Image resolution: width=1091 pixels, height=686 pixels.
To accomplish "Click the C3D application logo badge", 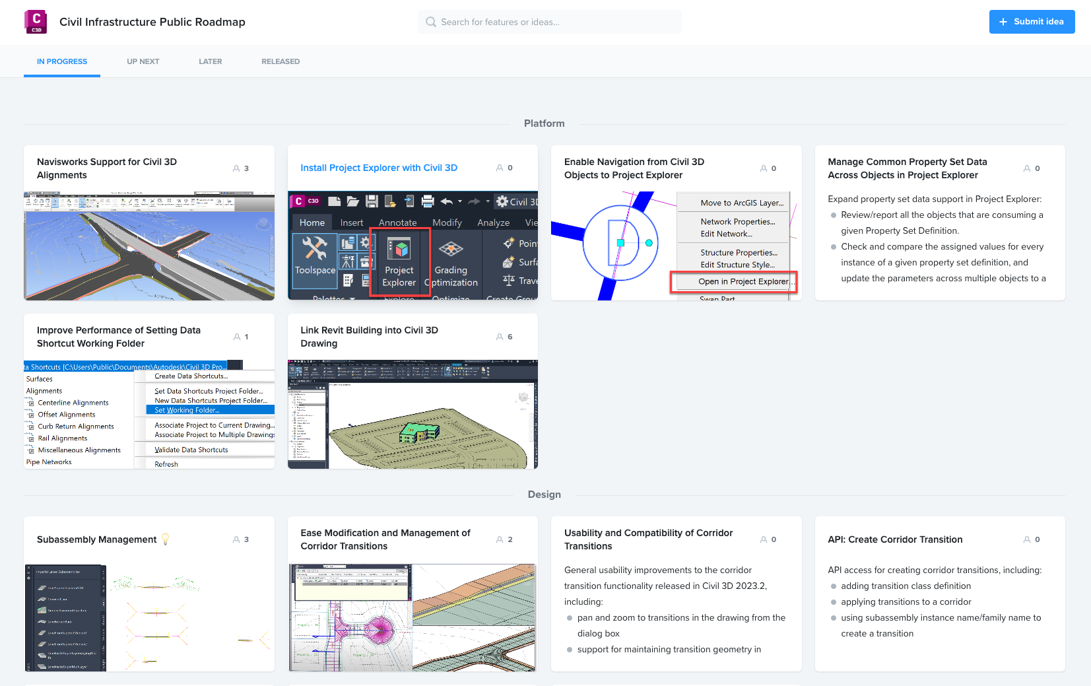I will click(306, 201).
